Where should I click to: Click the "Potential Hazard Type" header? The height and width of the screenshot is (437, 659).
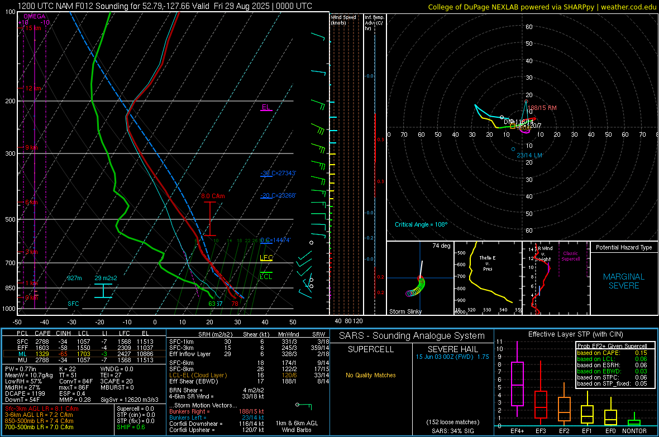coord(624,247)
